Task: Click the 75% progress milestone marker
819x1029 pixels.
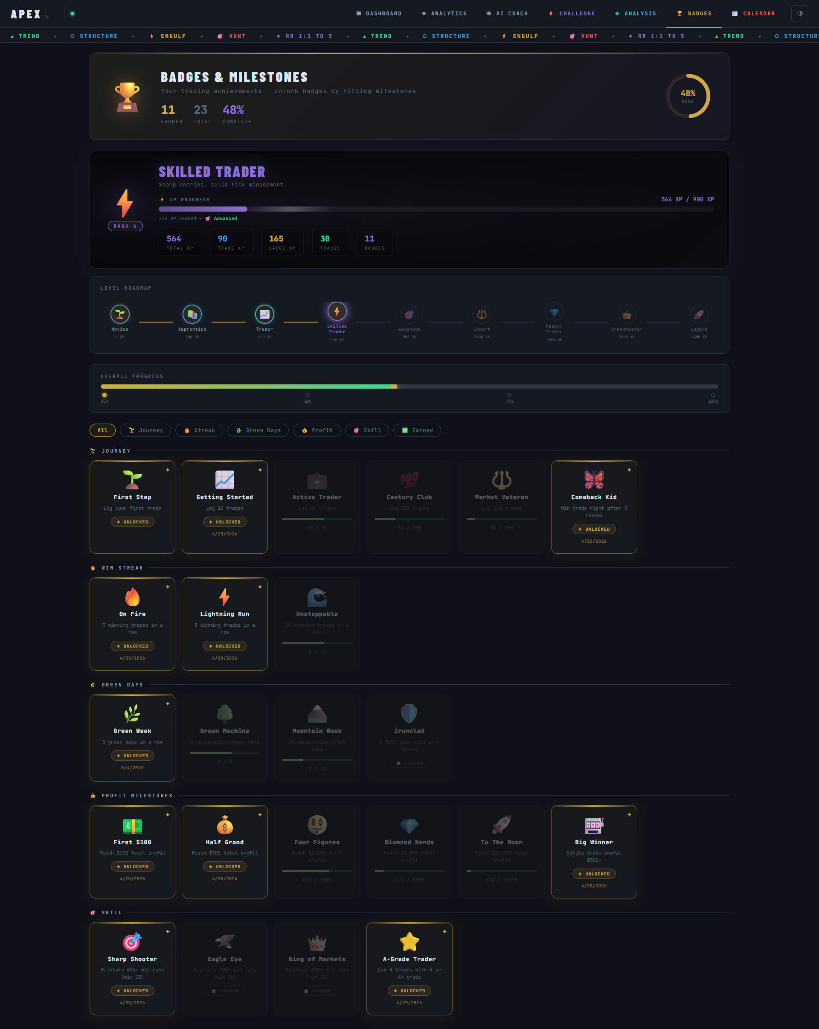Action: tap(509, 395)
